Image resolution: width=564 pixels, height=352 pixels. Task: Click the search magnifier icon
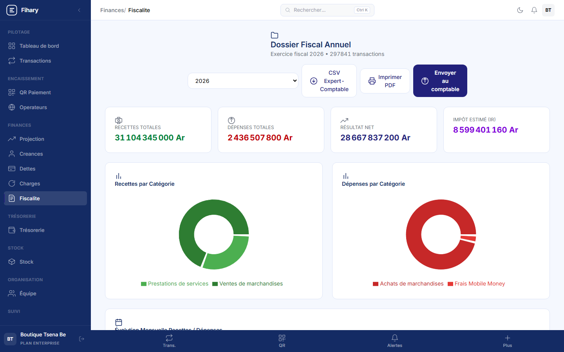click(x=288, y=10)
